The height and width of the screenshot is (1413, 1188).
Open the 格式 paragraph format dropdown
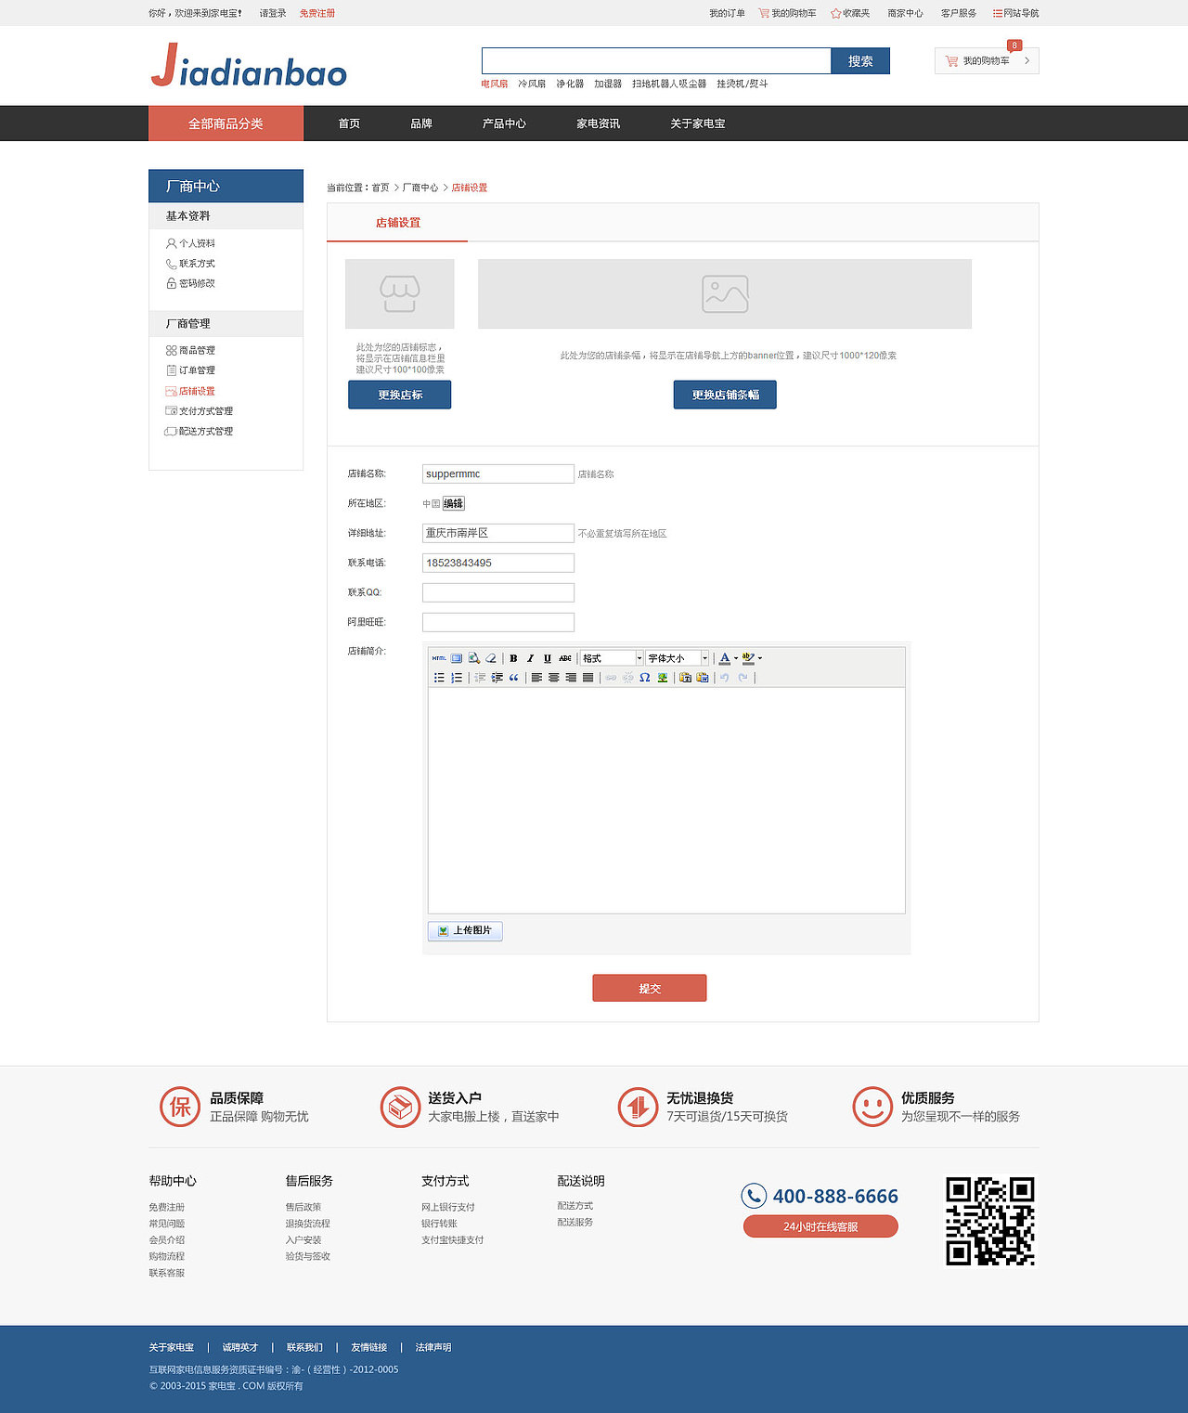point(609,657)
